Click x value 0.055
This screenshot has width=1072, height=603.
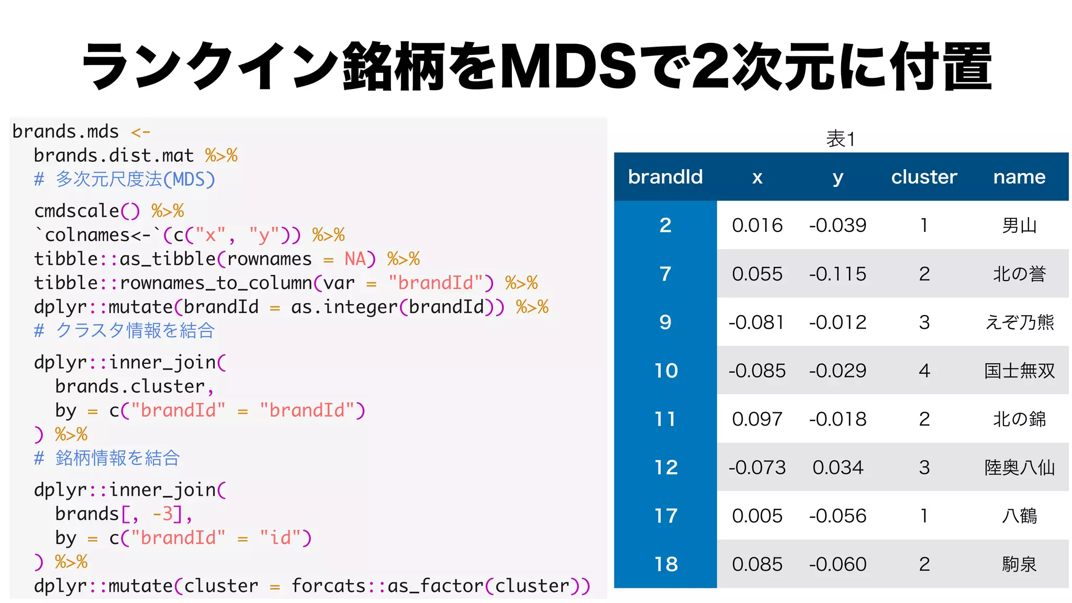click(x=757, y=274)
